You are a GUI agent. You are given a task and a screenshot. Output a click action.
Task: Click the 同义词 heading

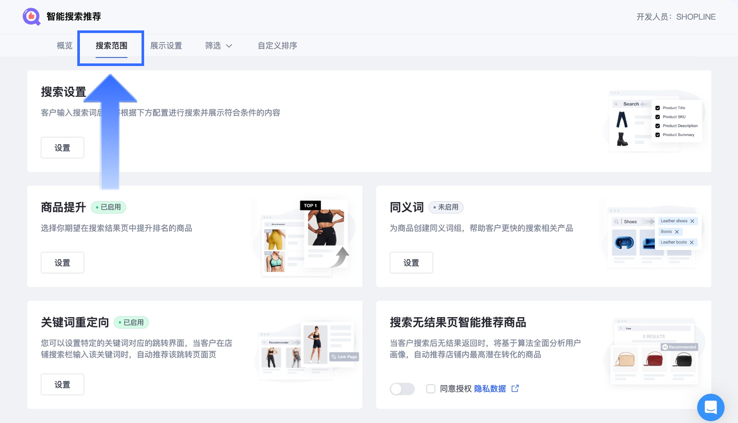click(x=407, y=208)
